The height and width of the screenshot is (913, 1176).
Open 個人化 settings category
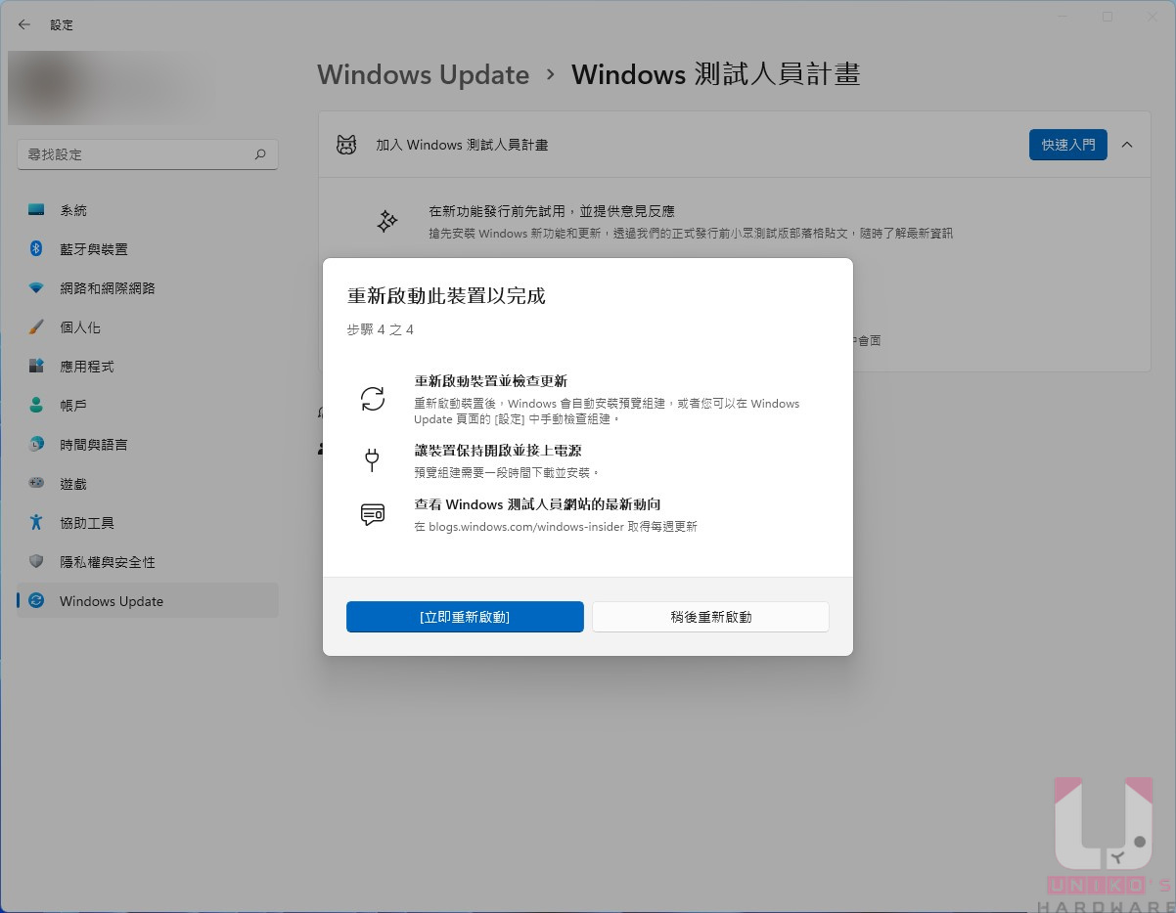148,327
